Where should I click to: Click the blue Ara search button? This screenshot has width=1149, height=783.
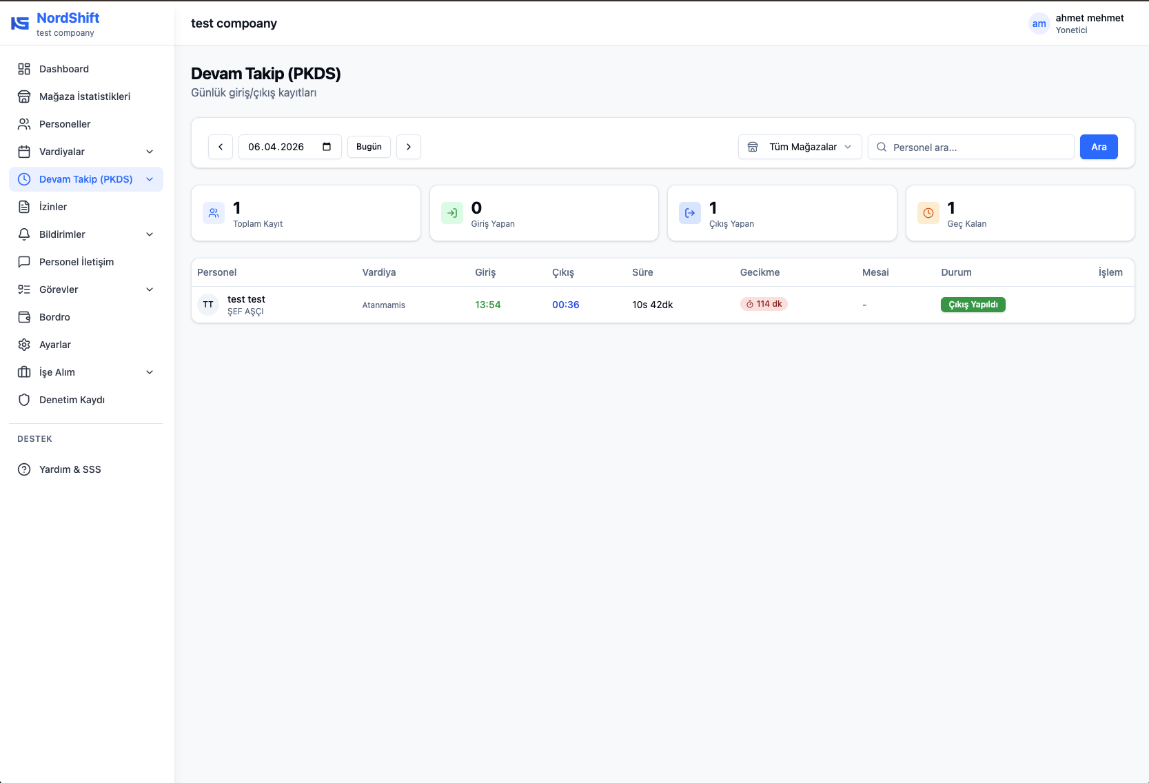pyautogui.click(x=1098, y=147)
